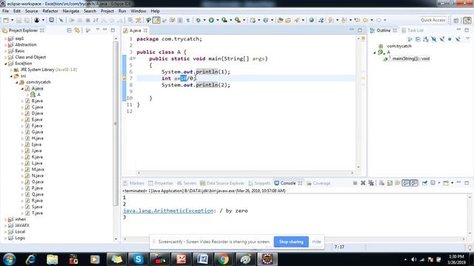Click the Windows Start button
The image size is (474, 266).
(x=9, y=259)
